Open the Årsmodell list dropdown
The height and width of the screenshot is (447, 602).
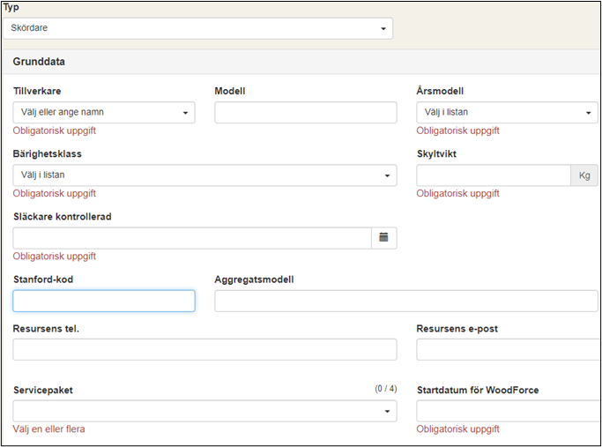(x=506, y=113)
